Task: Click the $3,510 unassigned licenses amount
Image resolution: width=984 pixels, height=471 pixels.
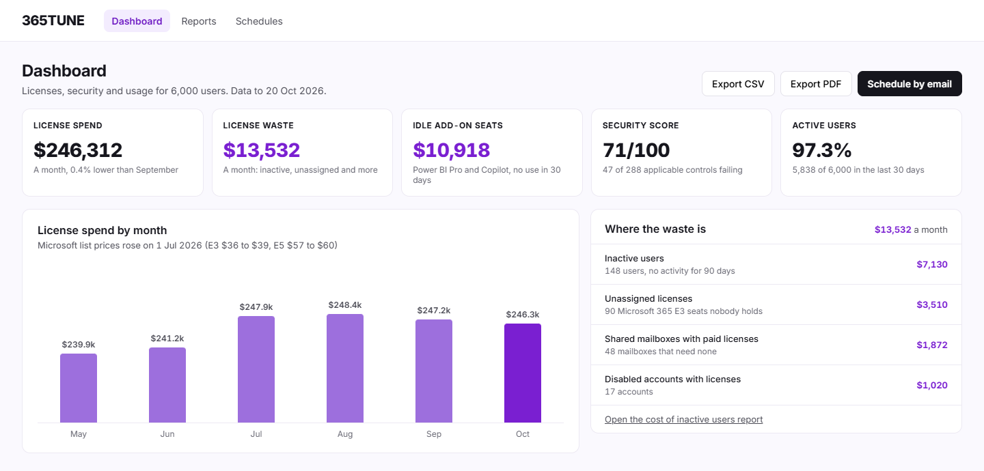Action: click(x=932, y=304)
